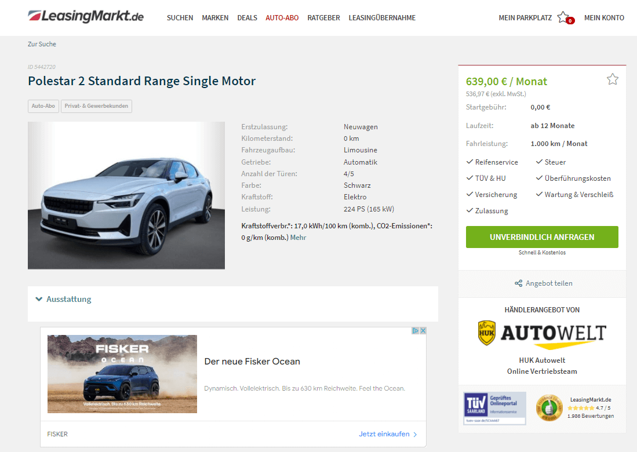Click the LeasingMarkt.de logo
Screen dimensions: 637x452
point(86,16)
